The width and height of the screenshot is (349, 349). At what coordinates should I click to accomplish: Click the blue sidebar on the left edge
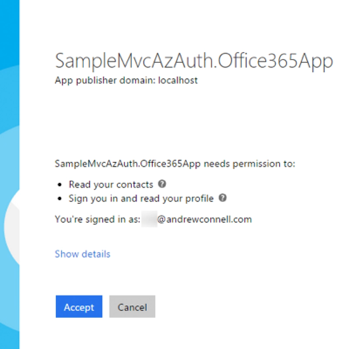pyautogui.click(x=9, y=174)
